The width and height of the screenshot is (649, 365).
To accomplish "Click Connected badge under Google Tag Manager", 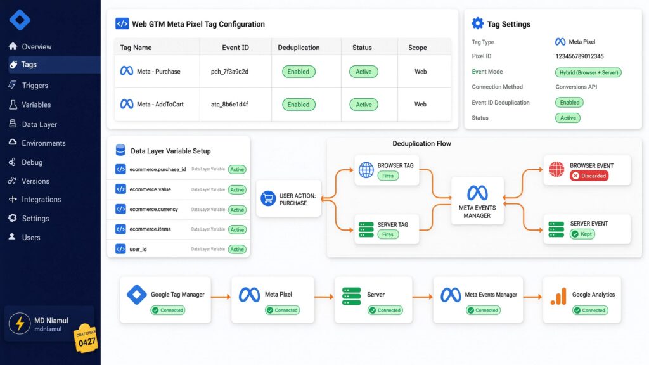I will click(x=167, y=311).
